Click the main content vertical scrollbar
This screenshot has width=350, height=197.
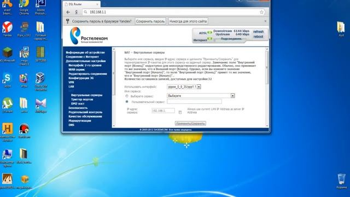(267, 68)
